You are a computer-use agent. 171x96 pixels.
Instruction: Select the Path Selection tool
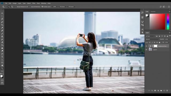2,60
